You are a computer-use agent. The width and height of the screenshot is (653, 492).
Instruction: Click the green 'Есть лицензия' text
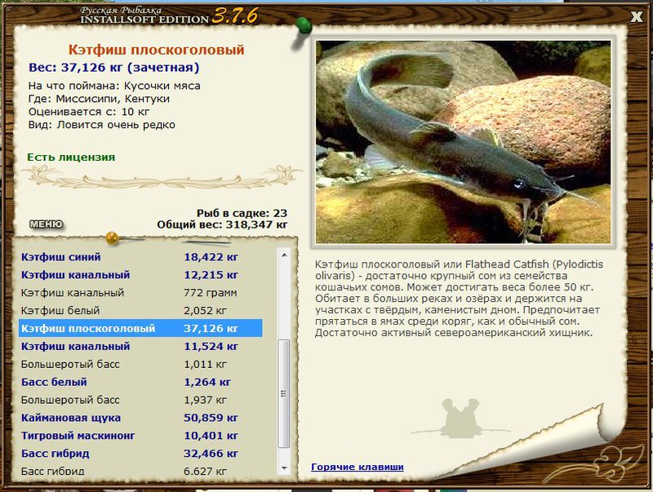click(x=71, y=157)
